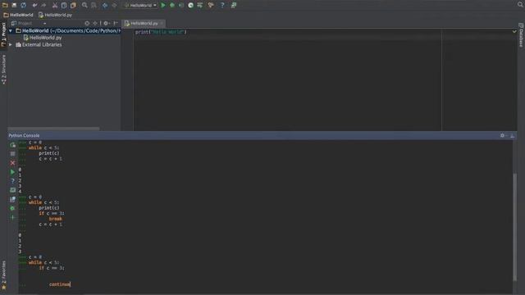Open the HelloWorld run configuration dropdown

coord(140,6)
